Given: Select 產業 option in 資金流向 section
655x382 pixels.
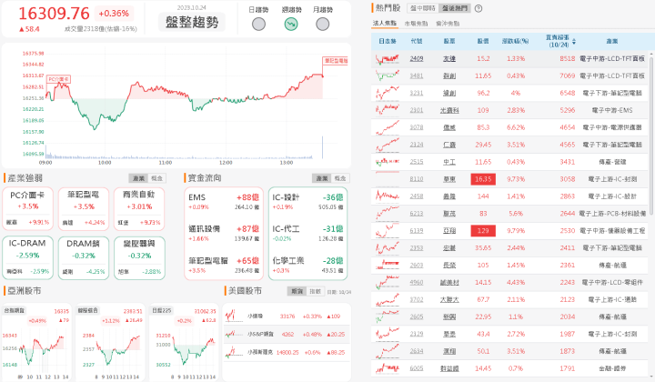Looking at the screenshot, I should click(322, 178).
